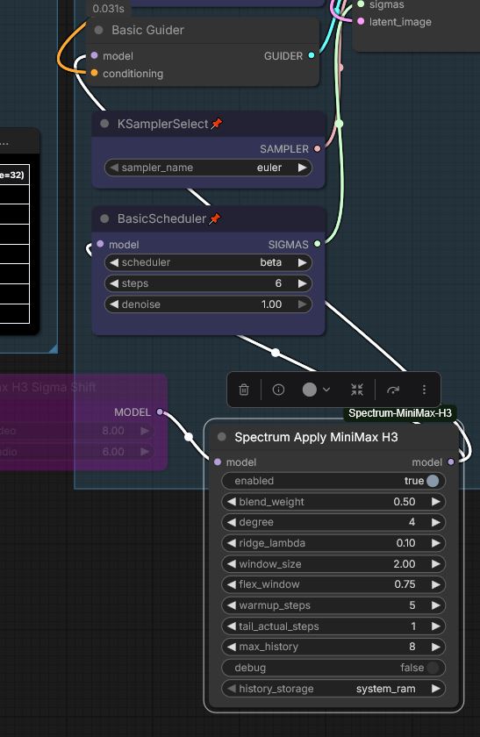This screenshot has width=480, height=737.
Task: Increase blend_weight with right arrow
Action: pyautogui.click(x=436, y=502)
